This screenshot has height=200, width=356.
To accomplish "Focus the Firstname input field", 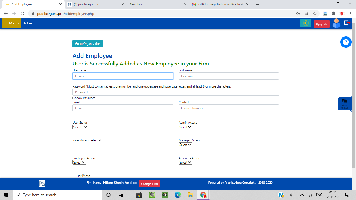I will coord(229,76).
